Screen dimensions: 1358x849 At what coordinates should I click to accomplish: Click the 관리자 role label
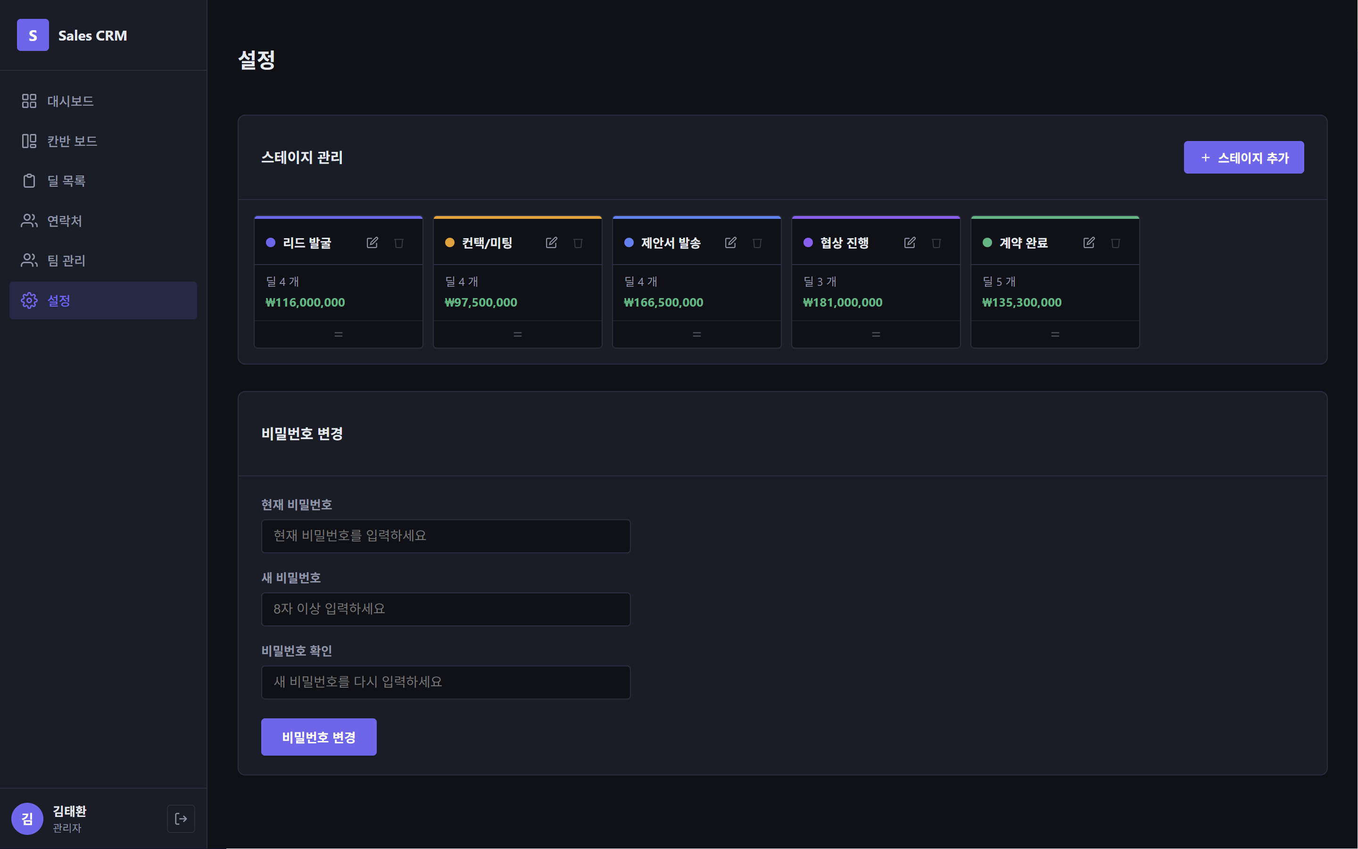click(x=67, y=828)
